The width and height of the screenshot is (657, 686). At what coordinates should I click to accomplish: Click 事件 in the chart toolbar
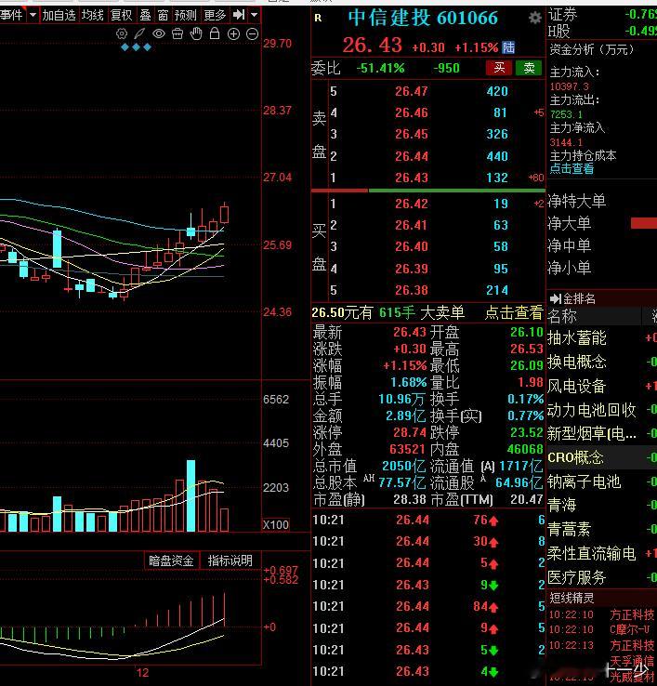click(11, 15)
